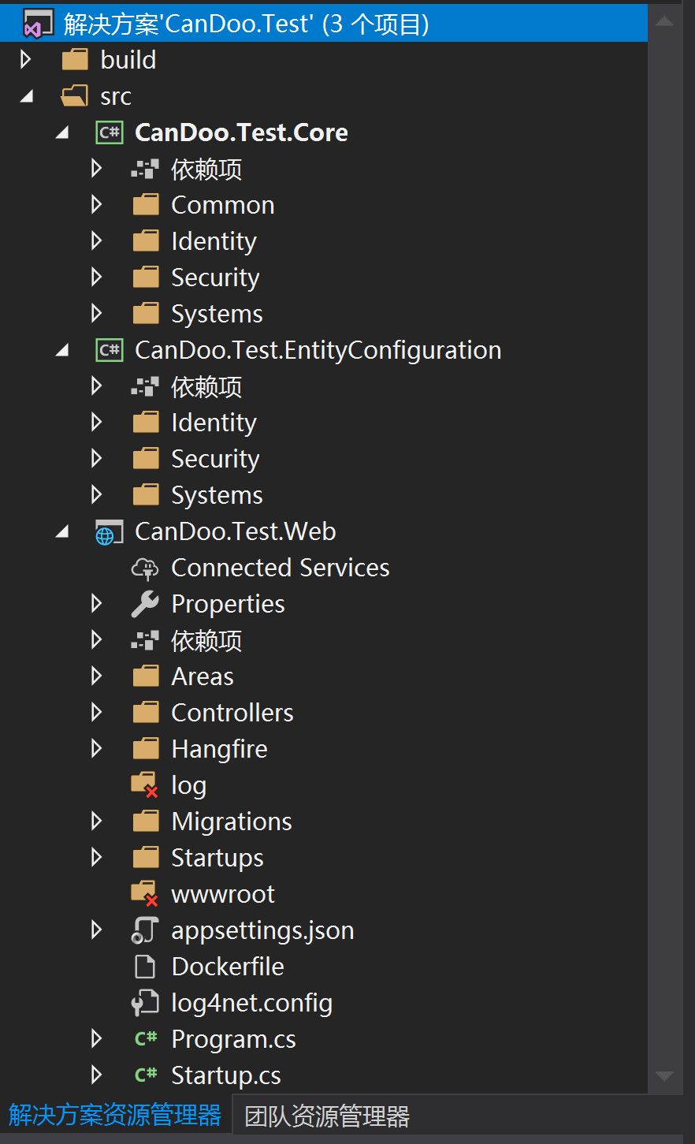695x1144 pixels.
Task: Select the 解决方案资源管理器 tab
Action: click(115, 1116)
